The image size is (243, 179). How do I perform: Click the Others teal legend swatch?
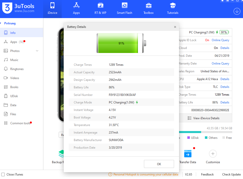[206, 138]
